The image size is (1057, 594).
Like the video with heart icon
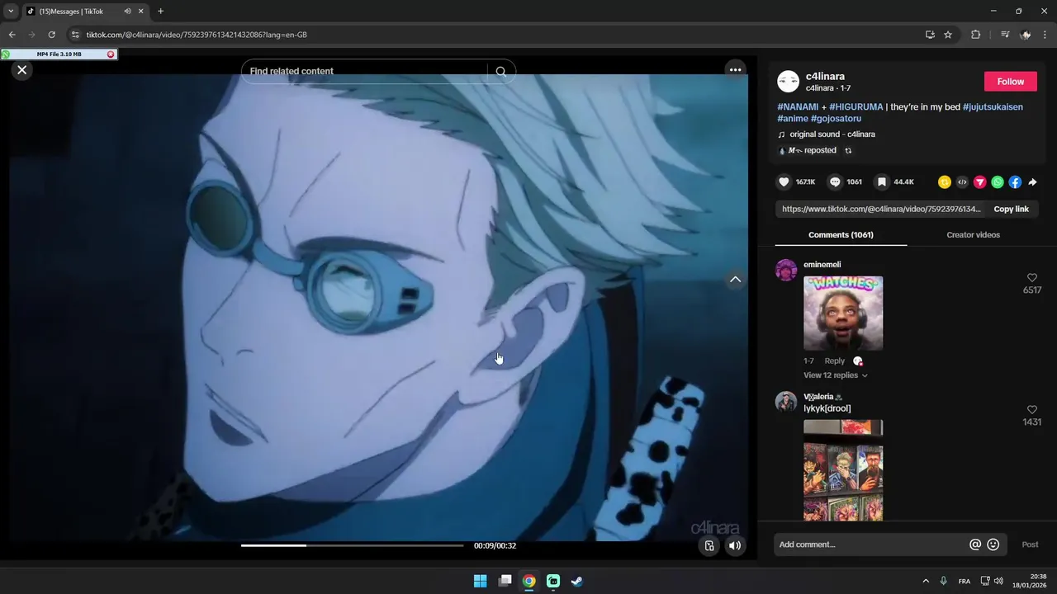tap(784, 182)
